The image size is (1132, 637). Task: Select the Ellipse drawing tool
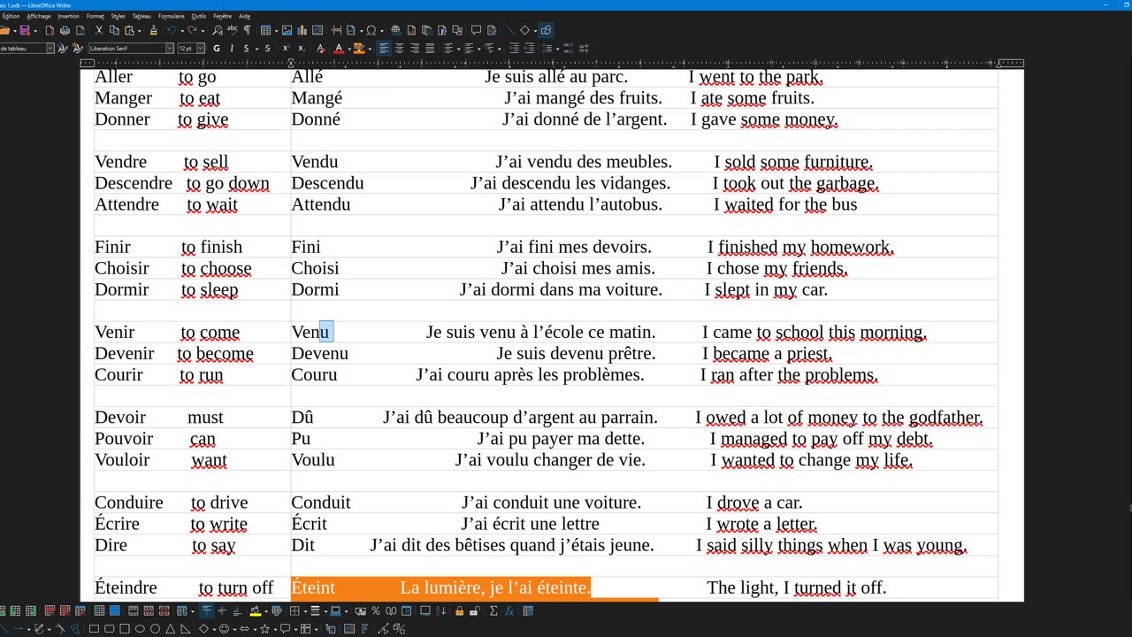point(140,629)
